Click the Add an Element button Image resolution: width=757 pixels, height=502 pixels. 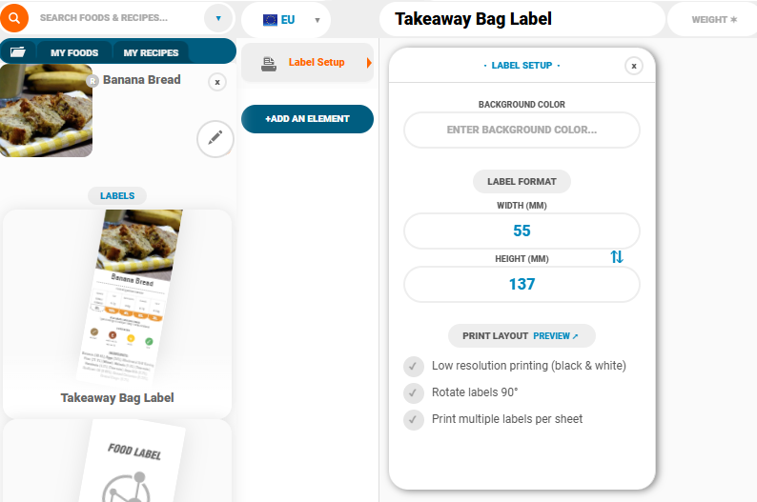click(x=307, y=119)
